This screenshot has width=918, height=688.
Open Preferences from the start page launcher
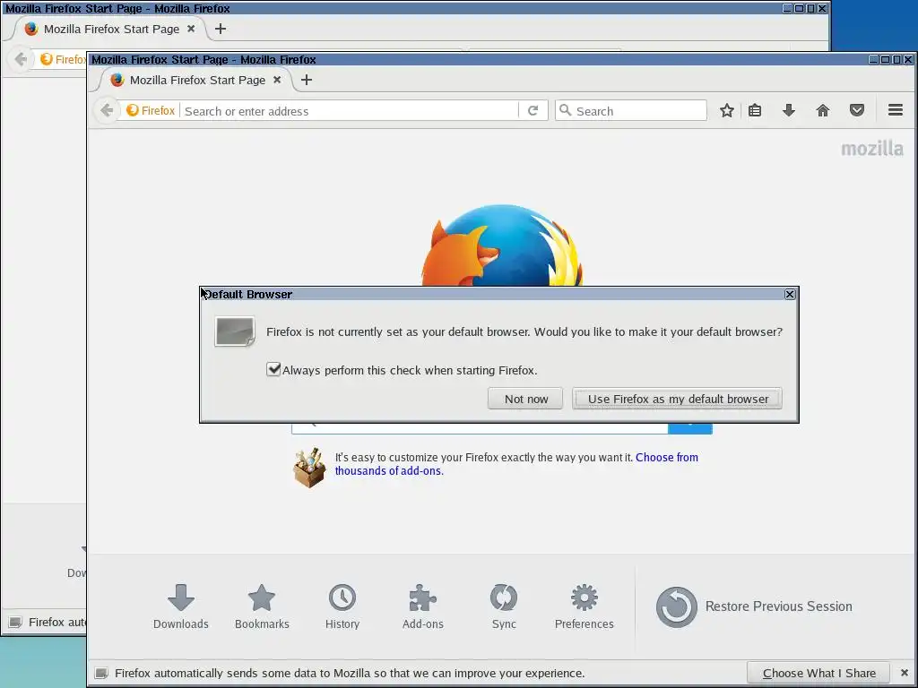click(x=585, y=606)
